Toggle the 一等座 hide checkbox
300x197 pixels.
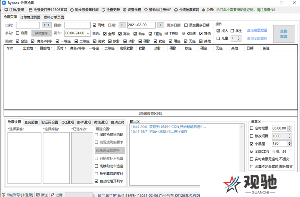(58, 41)
